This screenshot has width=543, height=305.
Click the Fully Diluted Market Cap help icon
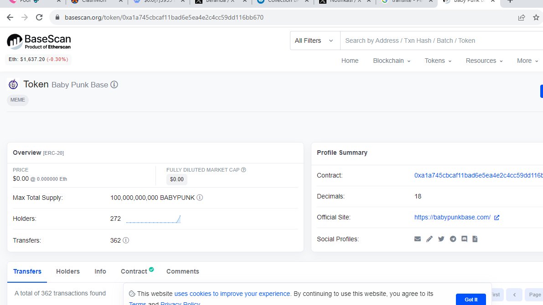point(243,170)
